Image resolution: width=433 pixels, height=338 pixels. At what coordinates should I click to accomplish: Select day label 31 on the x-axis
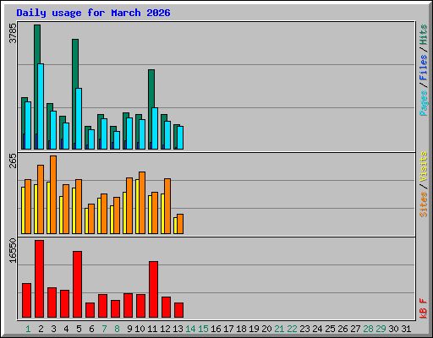406,329
